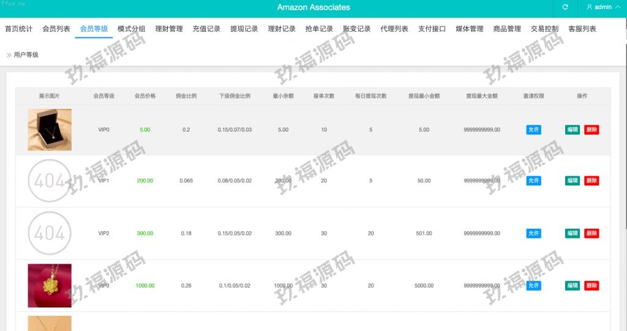
Task: Click 编辑 button for VIP0 row
Action: point(572,130)
